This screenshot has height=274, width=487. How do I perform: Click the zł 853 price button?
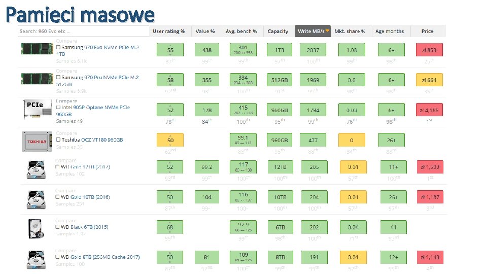tap(429, 50)
